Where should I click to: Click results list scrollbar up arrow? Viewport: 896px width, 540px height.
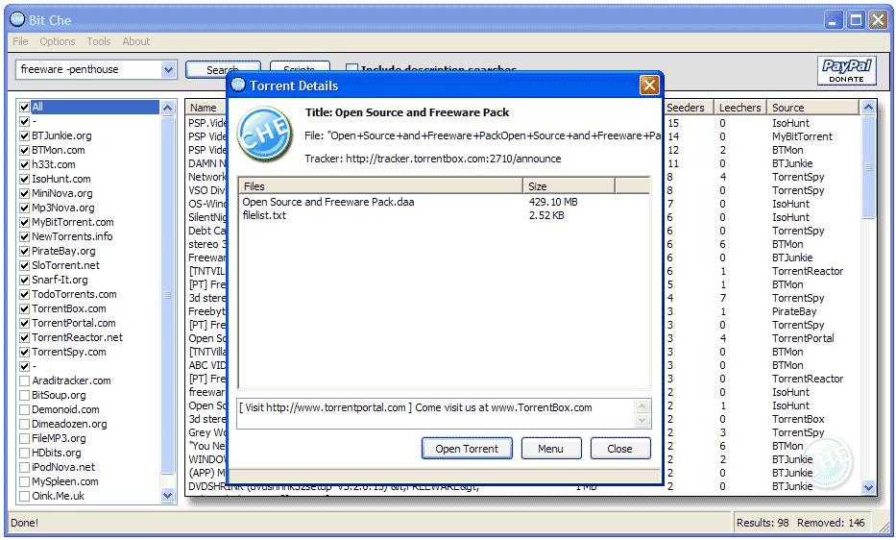(868, 107)
